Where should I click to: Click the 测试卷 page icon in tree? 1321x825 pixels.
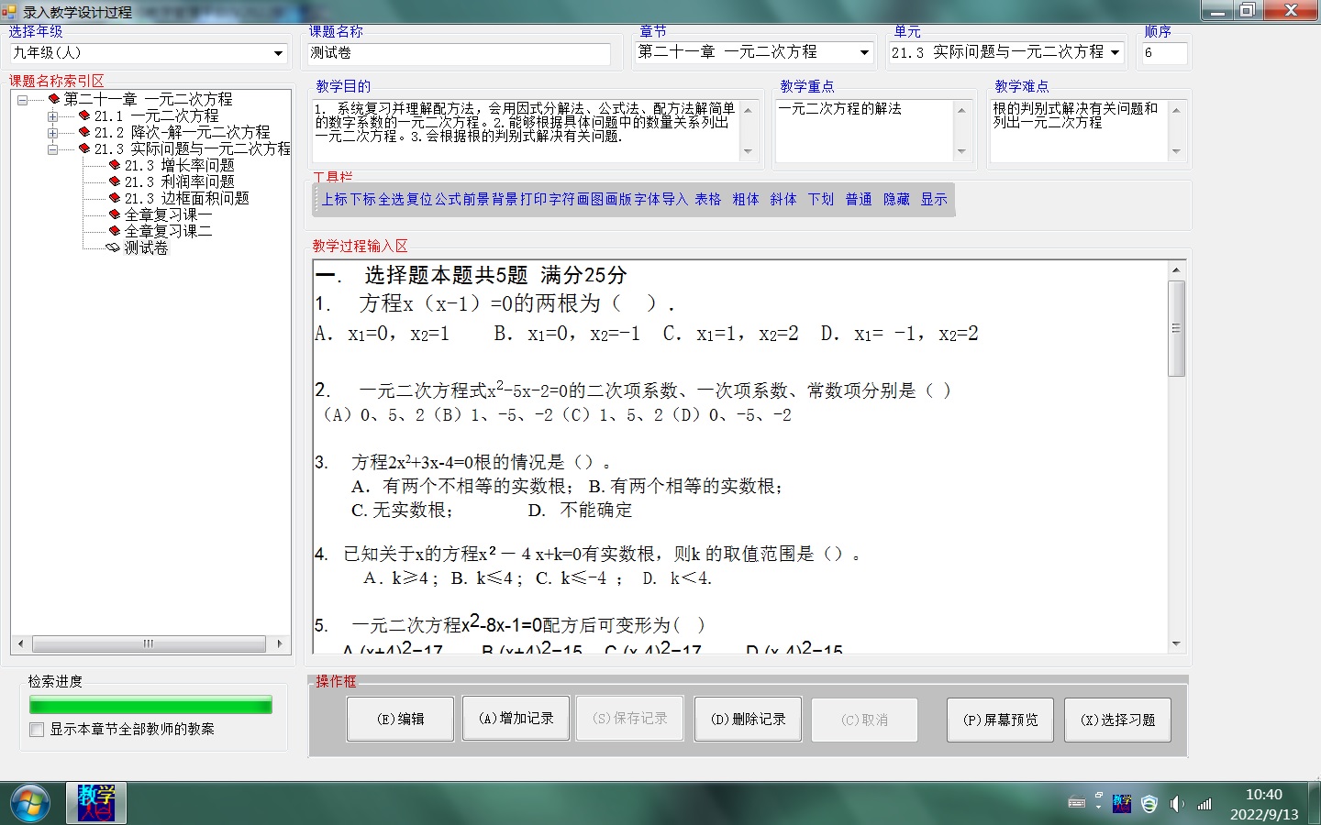click(114, 248)
